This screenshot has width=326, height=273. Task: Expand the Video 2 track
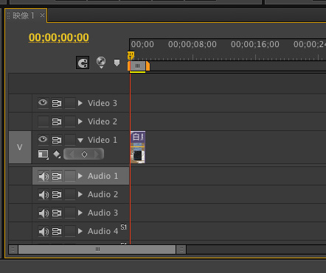point(80,121)
